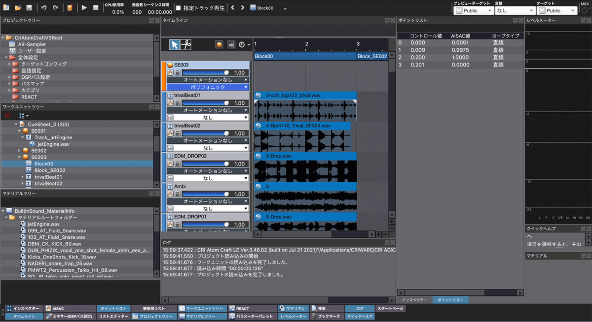Click mute icon on trivalBeat01 track
592x322 pixels.
(x=178, y=103)
